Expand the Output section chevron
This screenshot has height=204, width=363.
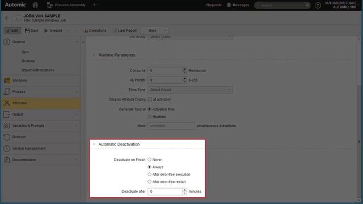tap(77, 114)
